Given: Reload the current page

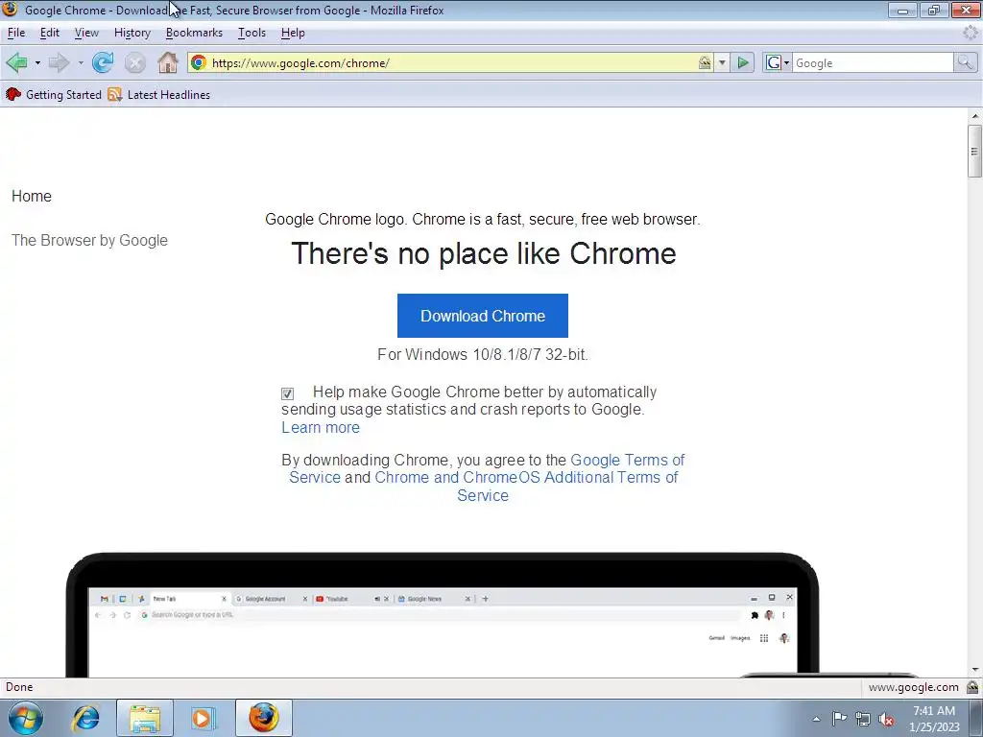Looking at the screenshot, I should click(103, 62).
